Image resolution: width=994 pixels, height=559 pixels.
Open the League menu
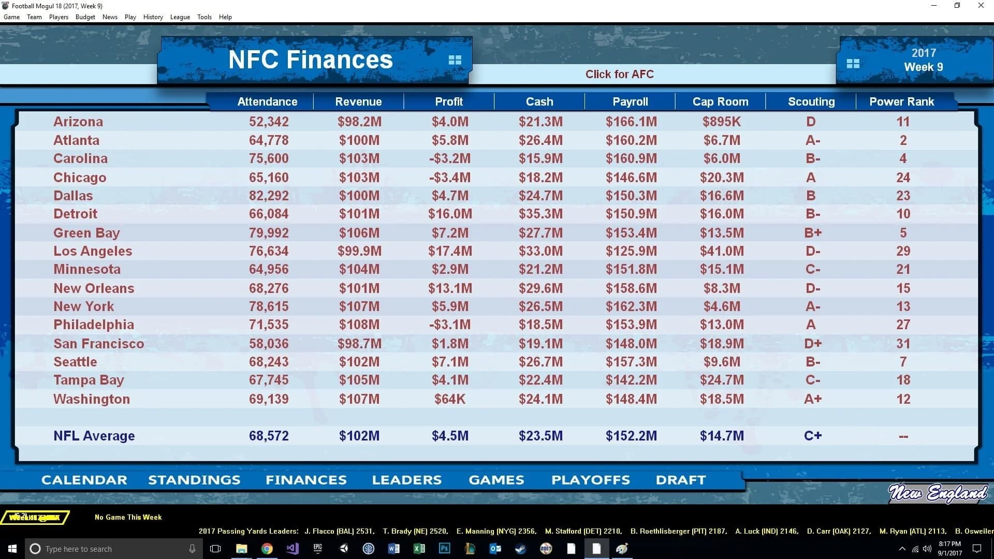tap(180, 17)
